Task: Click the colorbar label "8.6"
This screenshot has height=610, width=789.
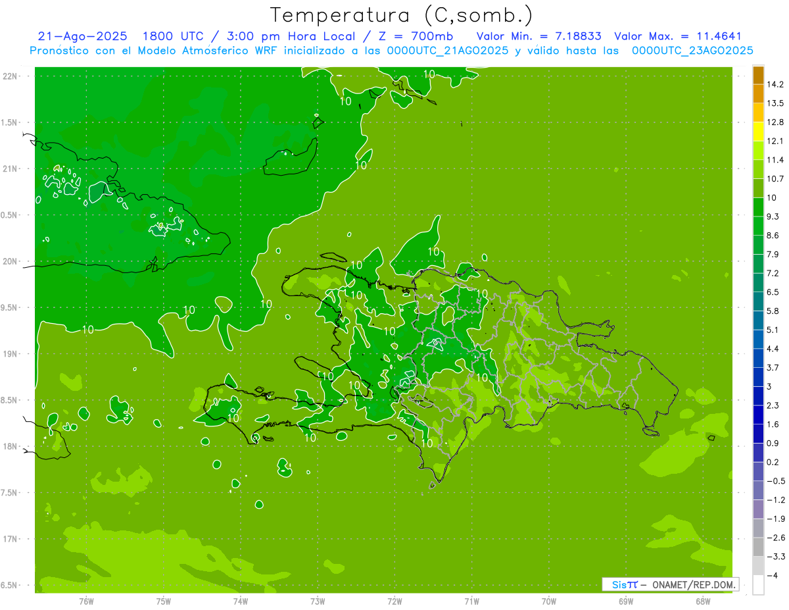Action: [773, 235]
